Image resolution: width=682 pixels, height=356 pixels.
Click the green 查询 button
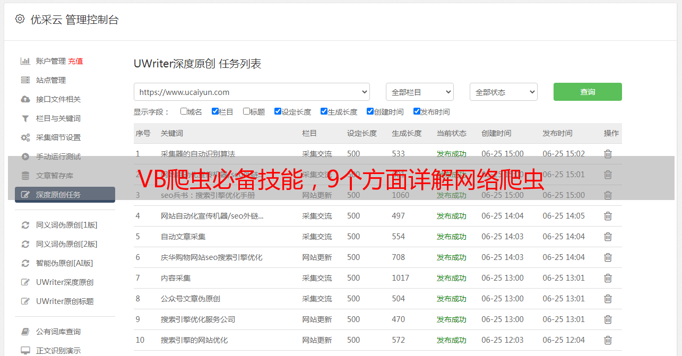(x=587, y=92)
